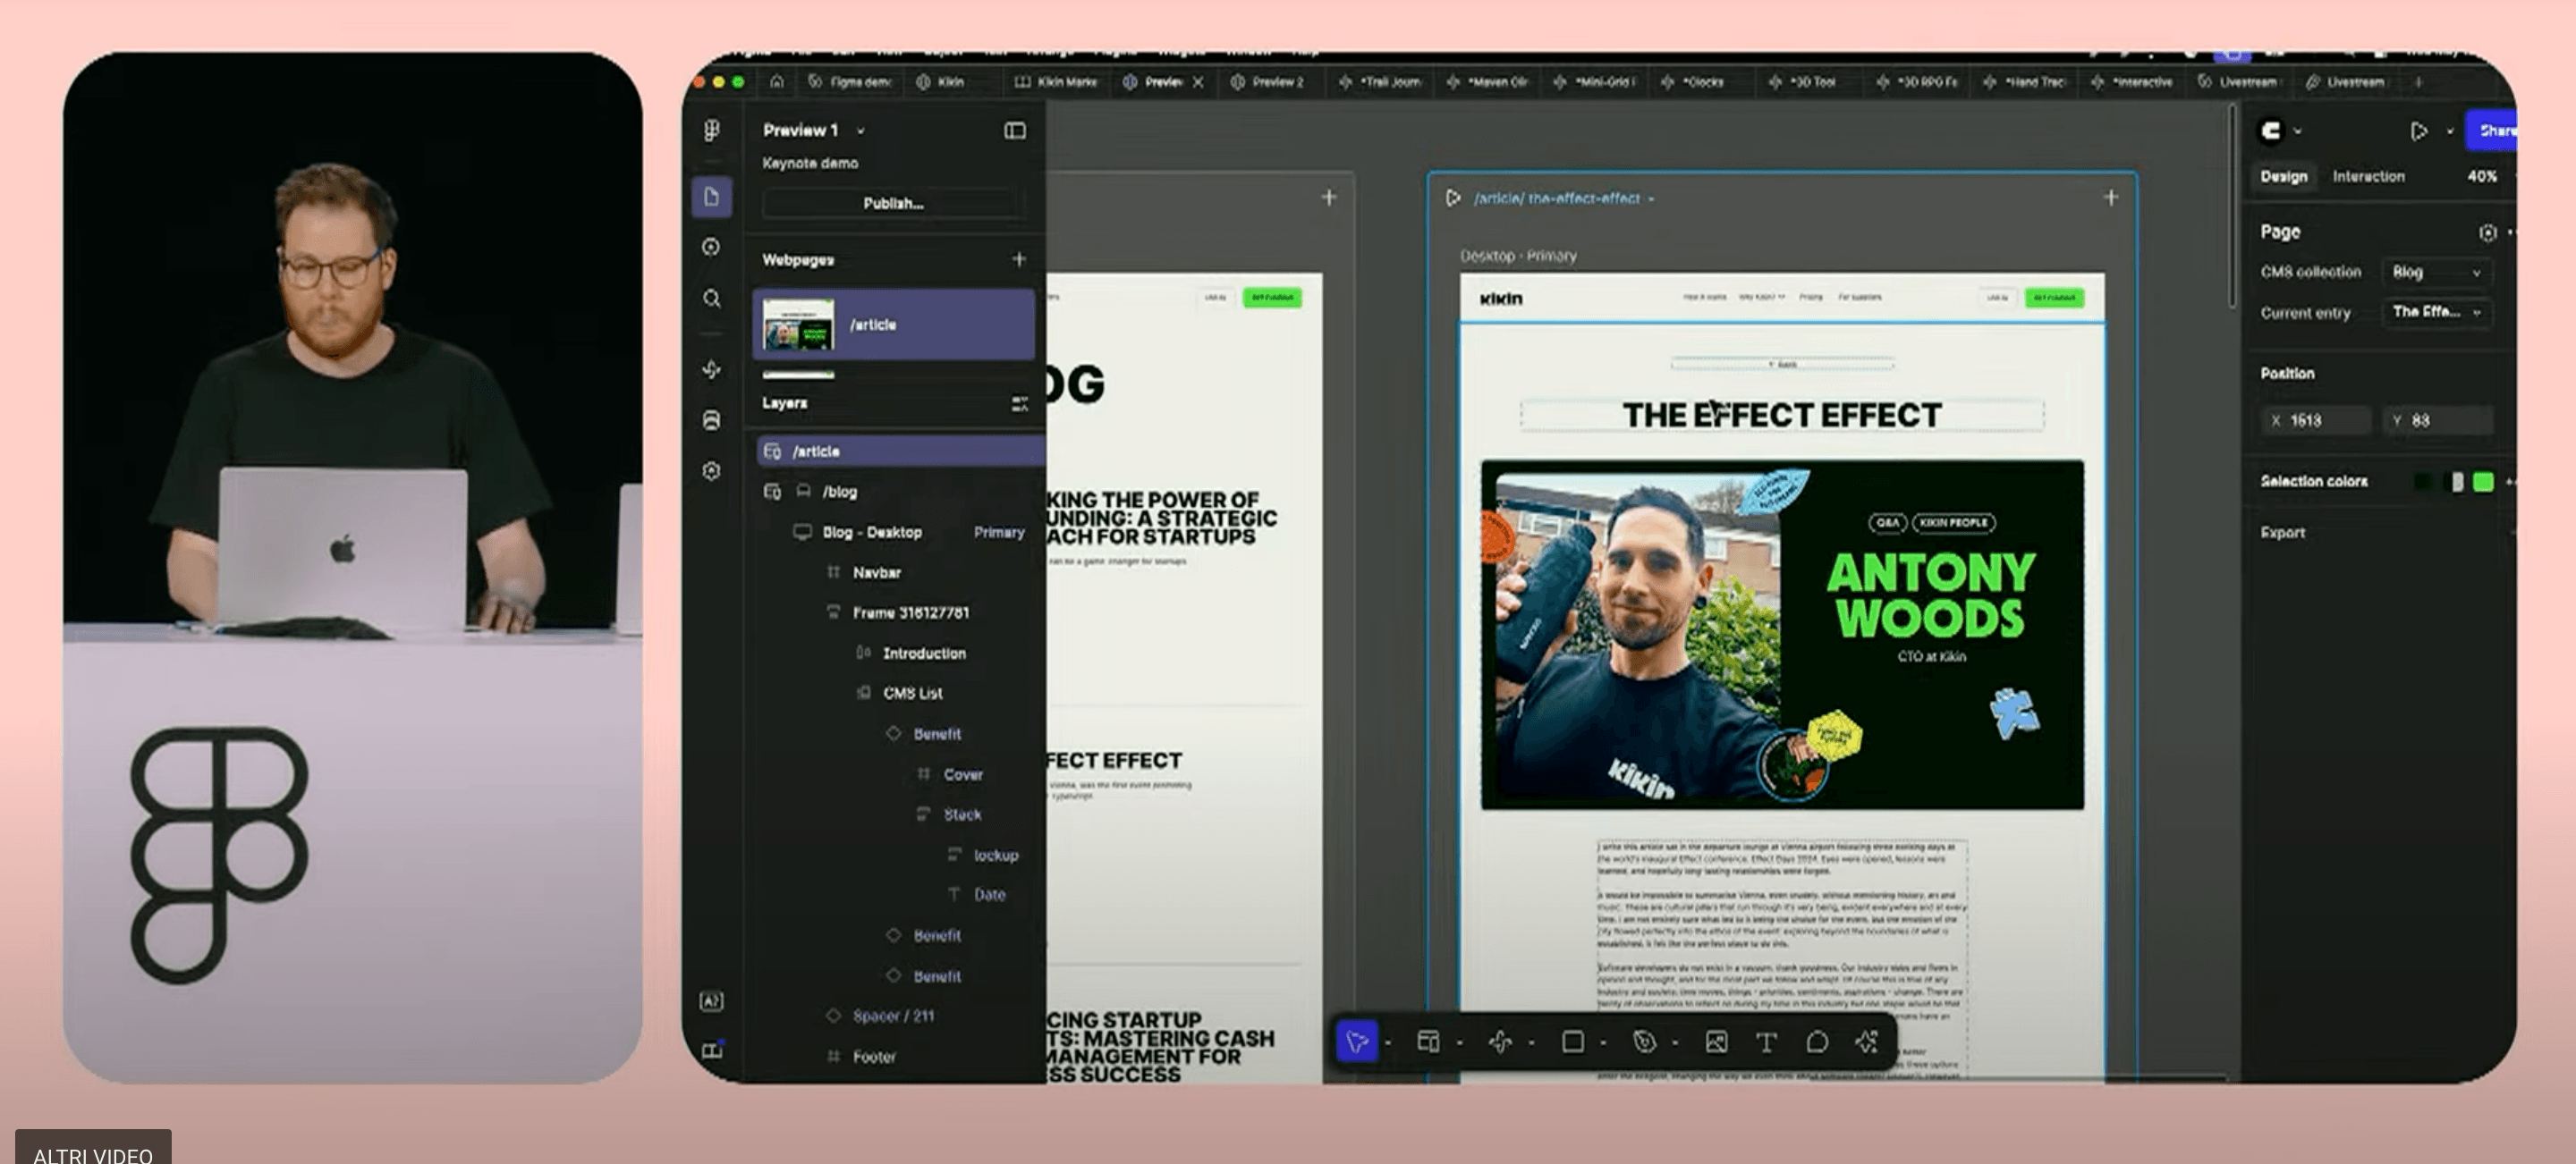Toggle the left sidebar panel layout icon
The height and width of the screenshot is (1164, 2576).
[x=1015, y=131]
